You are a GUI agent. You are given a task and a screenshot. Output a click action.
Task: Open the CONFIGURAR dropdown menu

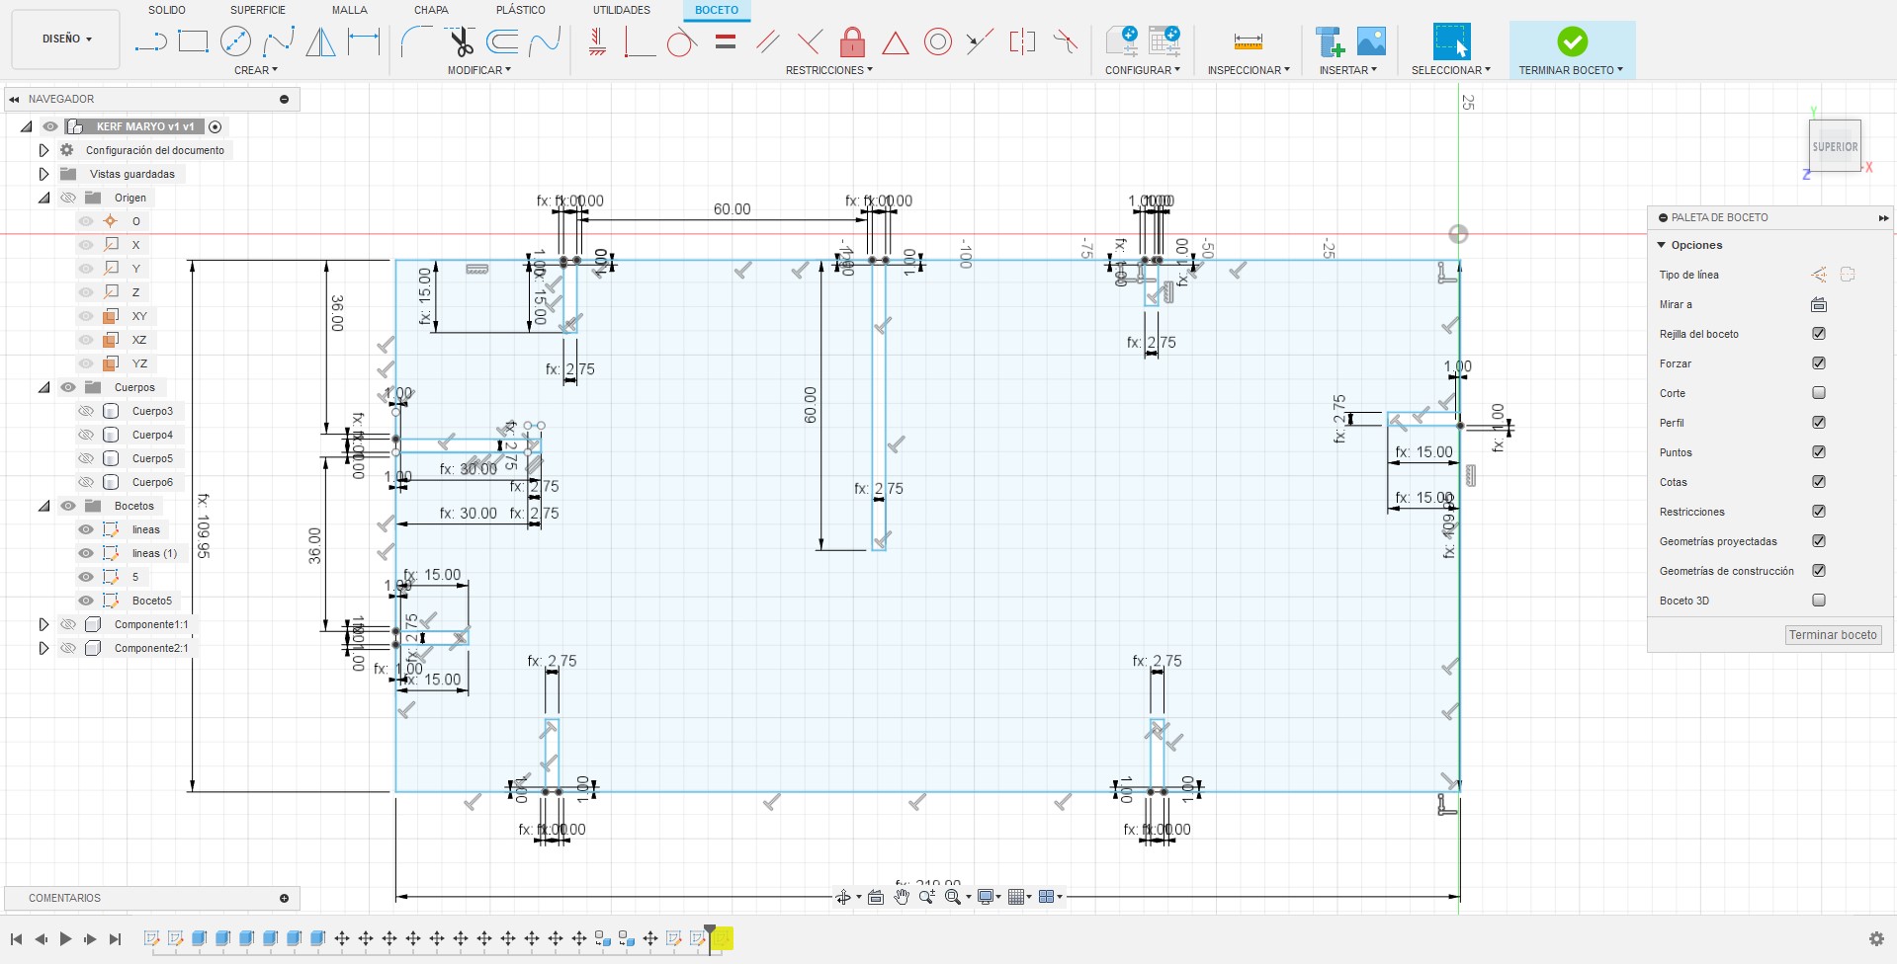click(1143, 70)
